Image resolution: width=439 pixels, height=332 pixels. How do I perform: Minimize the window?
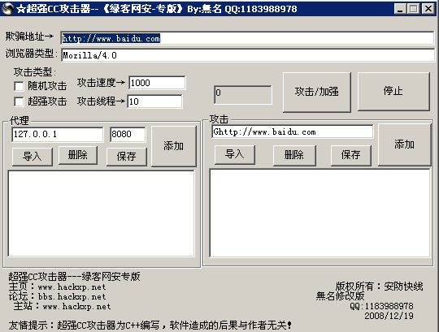[400, 9]
